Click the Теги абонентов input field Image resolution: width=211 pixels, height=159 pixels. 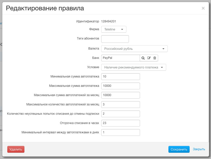point(115,39)
